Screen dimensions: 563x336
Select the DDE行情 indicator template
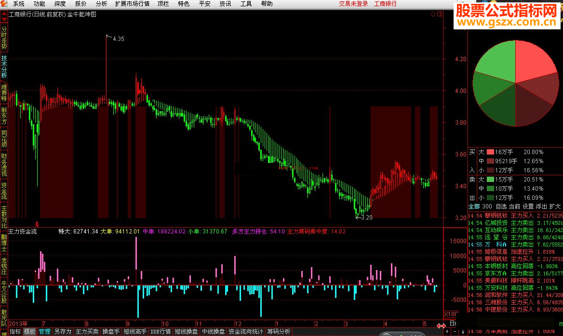pos(161,332)
